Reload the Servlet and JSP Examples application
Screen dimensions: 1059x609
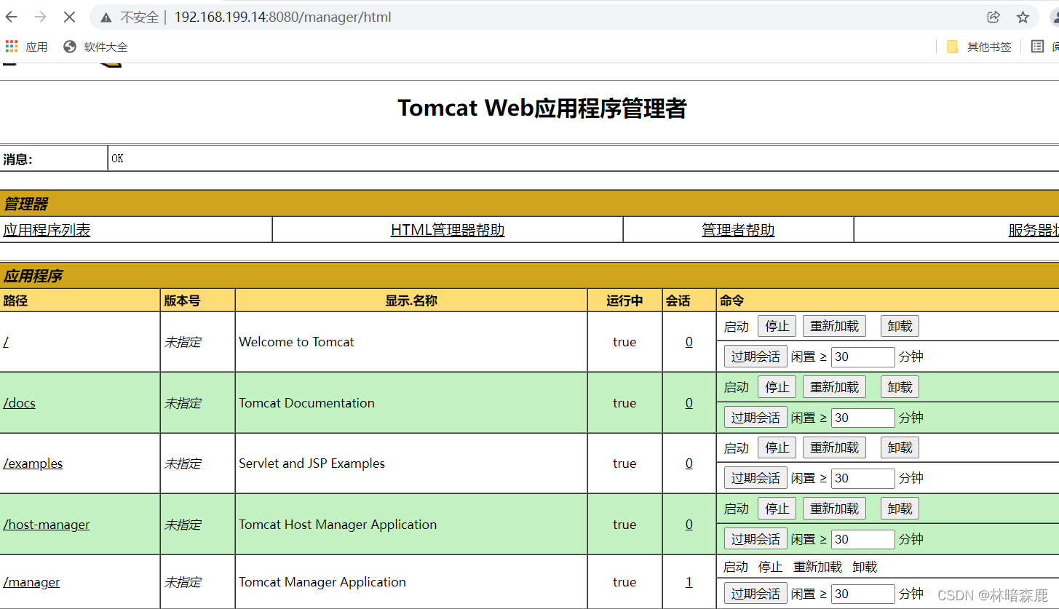[x=834, y=447]
